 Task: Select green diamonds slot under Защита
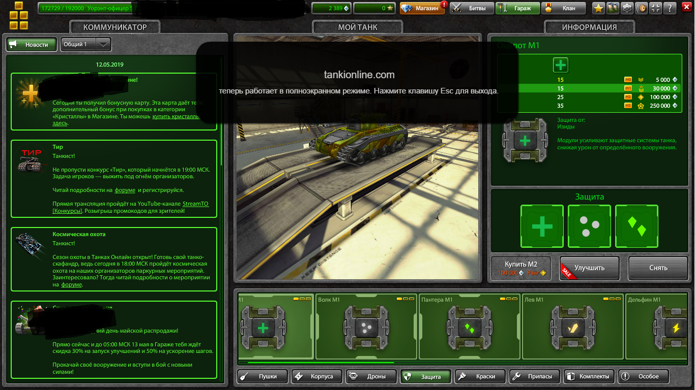tap(636, 226)
